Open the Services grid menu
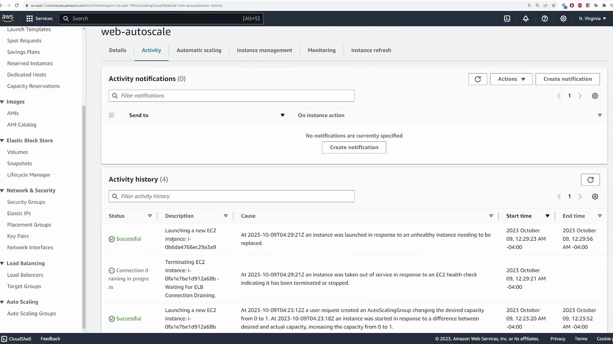Viewport: 613px width, 344px height. [39, 18]
